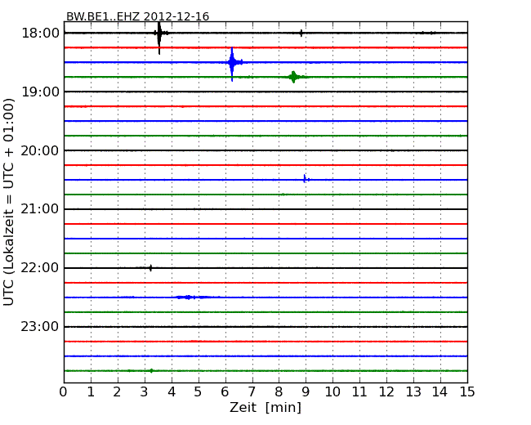Pick the large blue spike on the 18:30 trace
The height and width of the screenshot is (425, 531).
[232, 64]
